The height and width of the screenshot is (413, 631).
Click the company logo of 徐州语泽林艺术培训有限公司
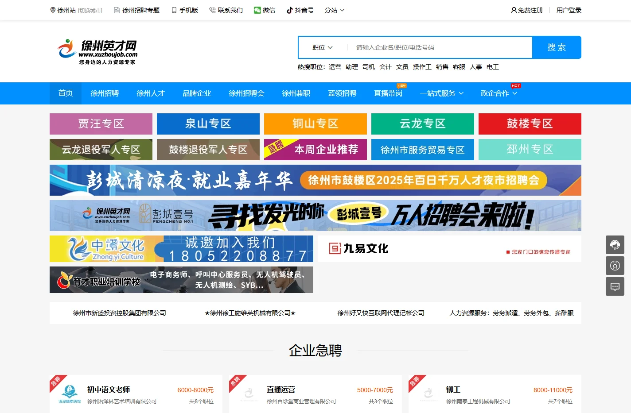70,394
